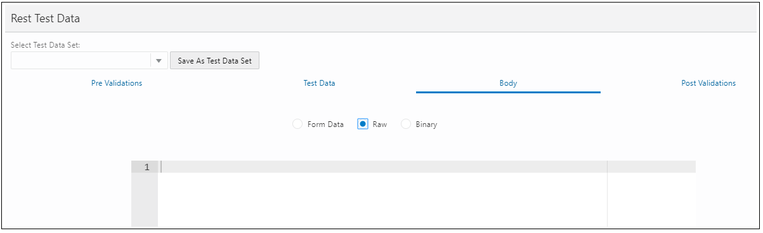Click the Form Data option label

coord(325,124)
